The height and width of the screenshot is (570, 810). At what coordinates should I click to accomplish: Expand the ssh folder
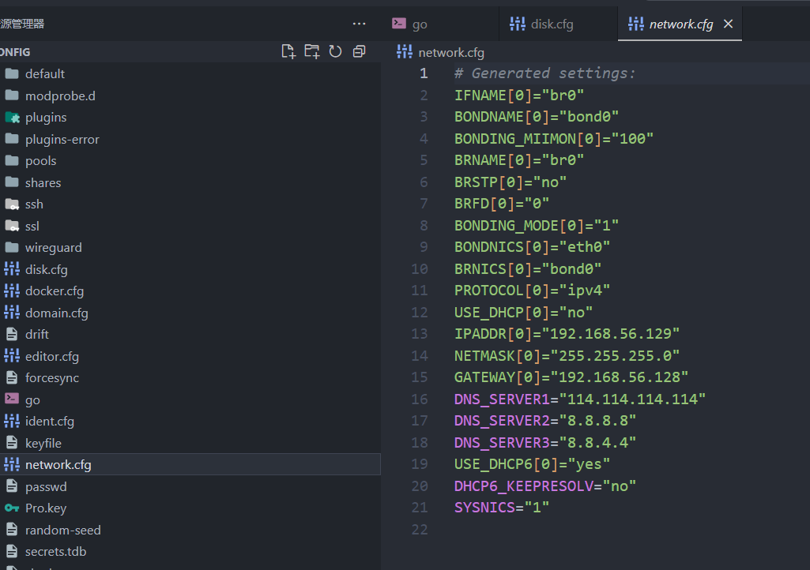[x=190, y=204]
